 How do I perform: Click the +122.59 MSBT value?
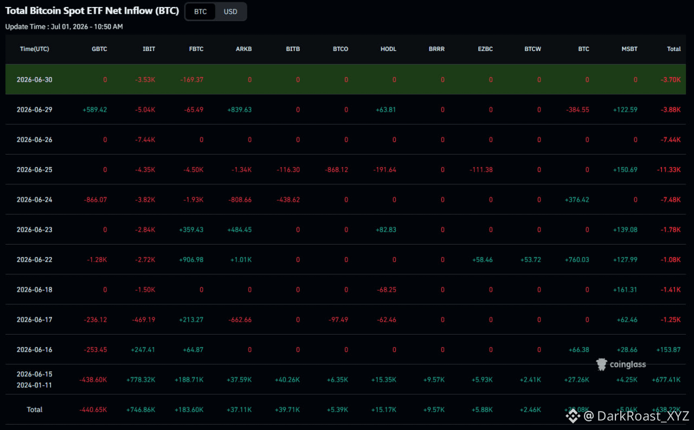(625, 110)
